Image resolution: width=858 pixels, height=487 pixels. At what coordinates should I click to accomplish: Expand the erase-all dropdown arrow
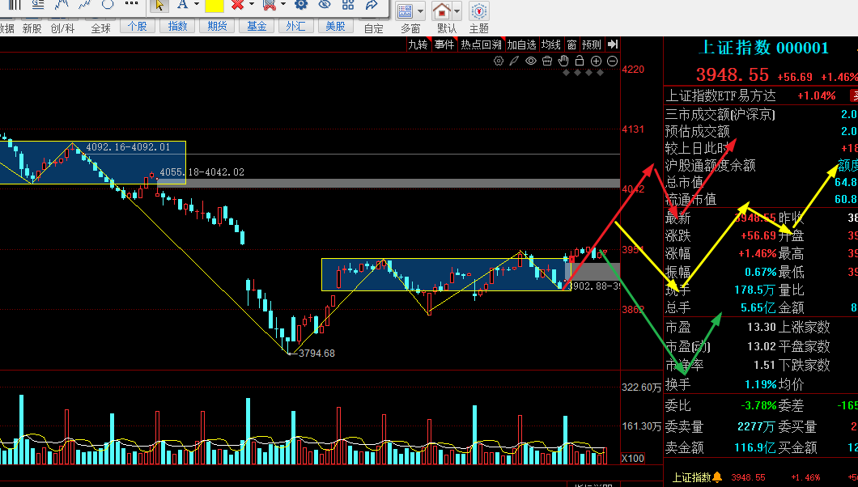coord(283,5)
